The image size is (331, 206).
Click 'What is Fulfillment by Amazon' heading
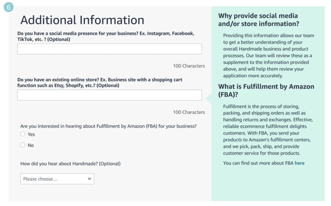click(x=266, y=91)
